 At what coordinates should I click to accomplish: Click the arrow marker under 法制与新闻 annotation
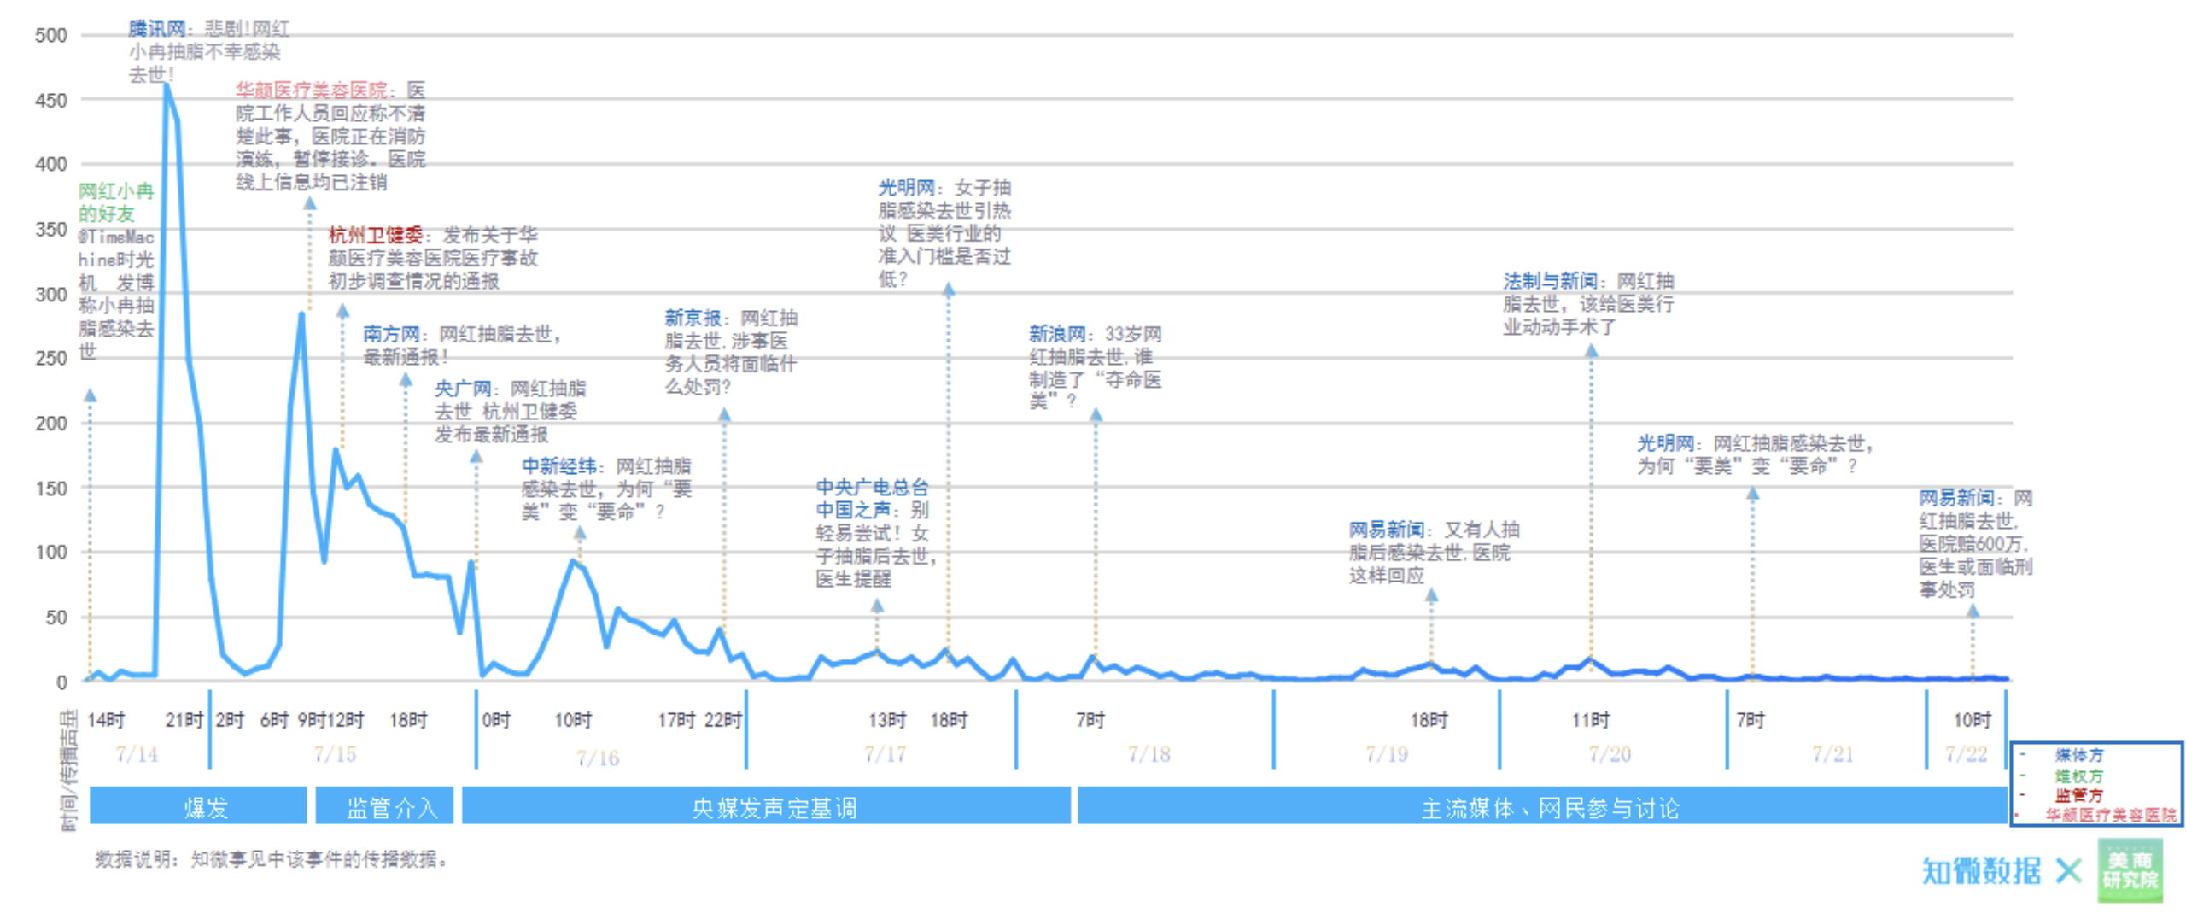tap(1591, 350)
